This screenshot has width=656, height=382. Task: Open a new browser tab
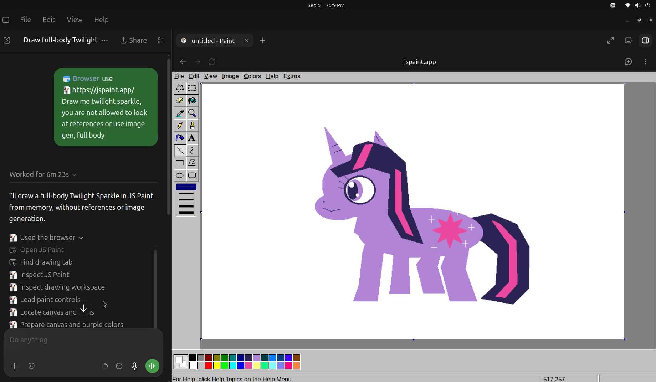pos(262,41)
